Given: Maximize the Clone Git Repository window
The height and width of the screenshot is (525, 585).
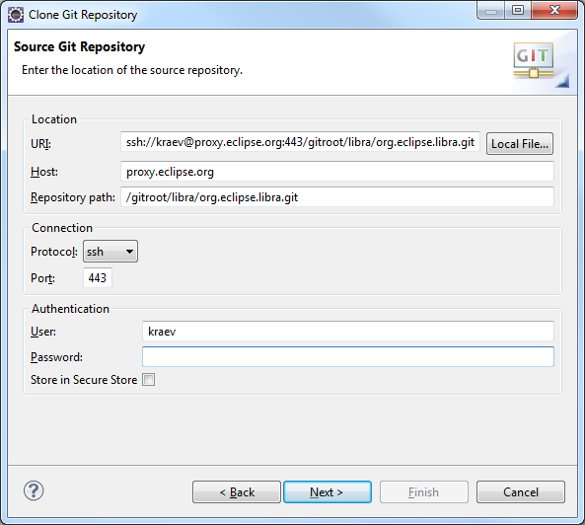Looking at the screenshot, I should click(x=518, y=10).
